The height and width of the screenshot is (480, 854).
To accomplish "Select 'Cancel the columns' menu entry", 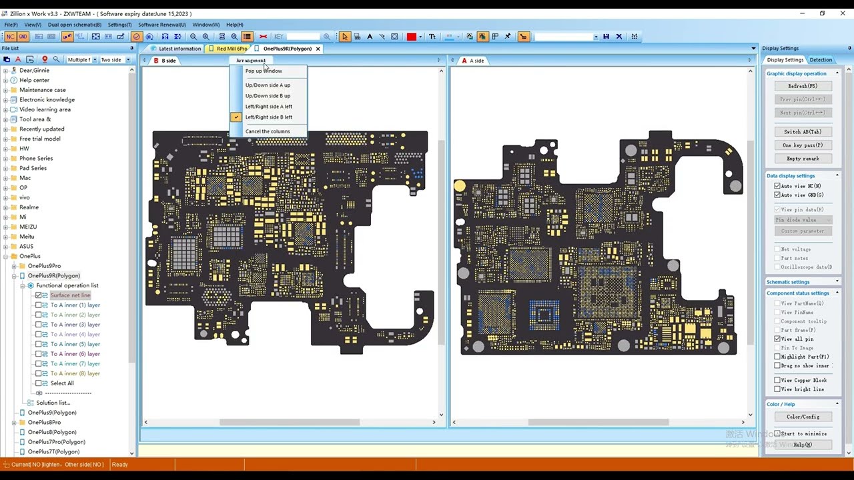I will (268, 131).
